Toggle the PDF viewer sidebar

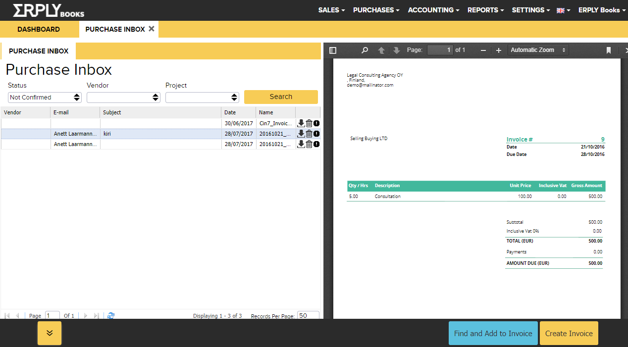333,50
